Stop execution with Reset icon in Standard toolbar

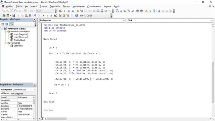[x=51, y=15]
